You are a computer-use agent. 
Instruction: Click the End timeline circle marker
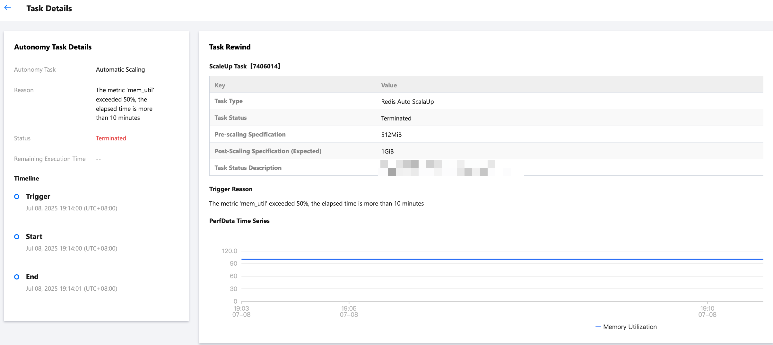click(17, 277)
